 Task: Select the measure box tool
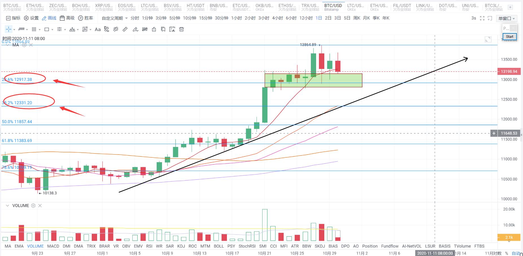(x=85, y=29)
